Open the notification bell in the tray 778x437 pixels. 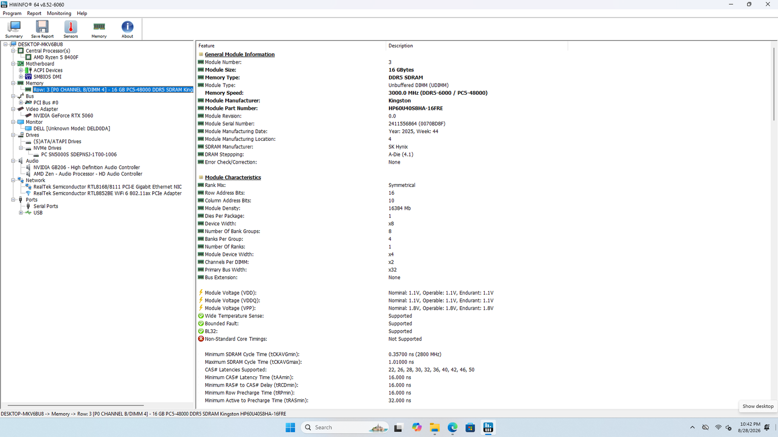tap(767, 427)
